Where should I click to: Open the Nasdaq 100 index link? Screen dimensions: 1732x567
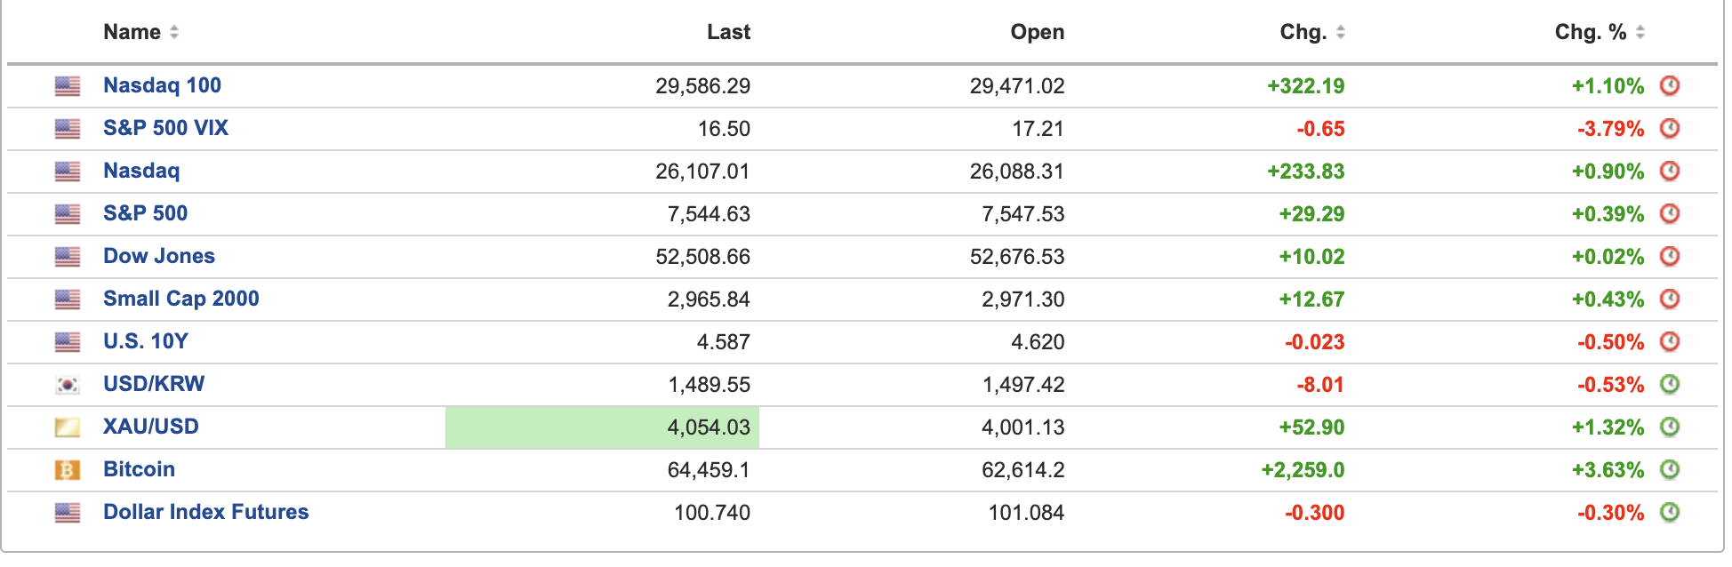pos(162,85)
